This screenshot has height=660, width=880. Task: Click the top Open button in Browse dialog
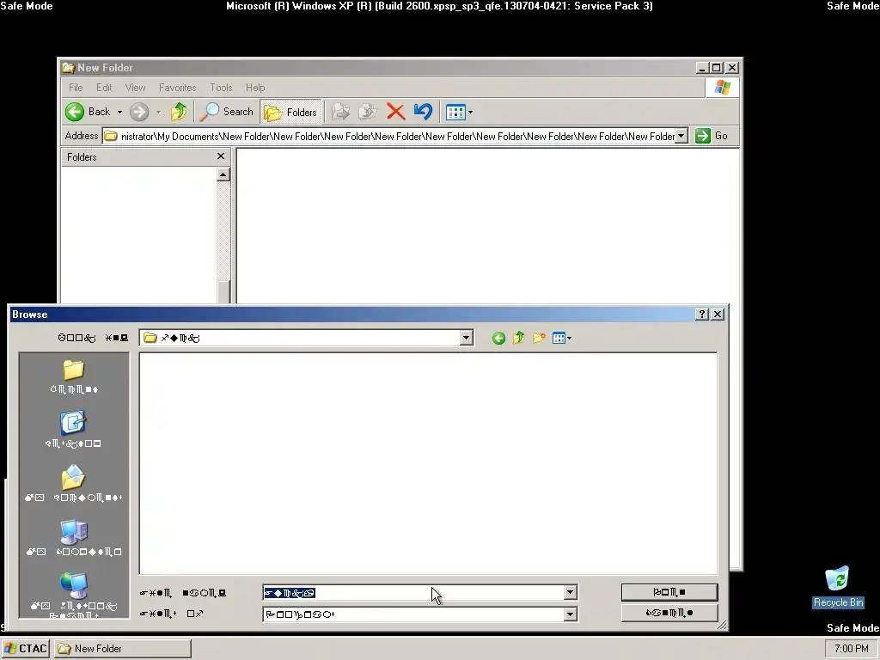pos(669,592)
